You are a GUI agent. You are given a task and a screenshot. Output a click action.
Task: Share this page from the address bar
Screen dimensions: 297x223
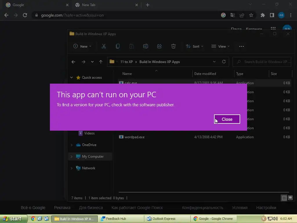[x=242, y=15]
